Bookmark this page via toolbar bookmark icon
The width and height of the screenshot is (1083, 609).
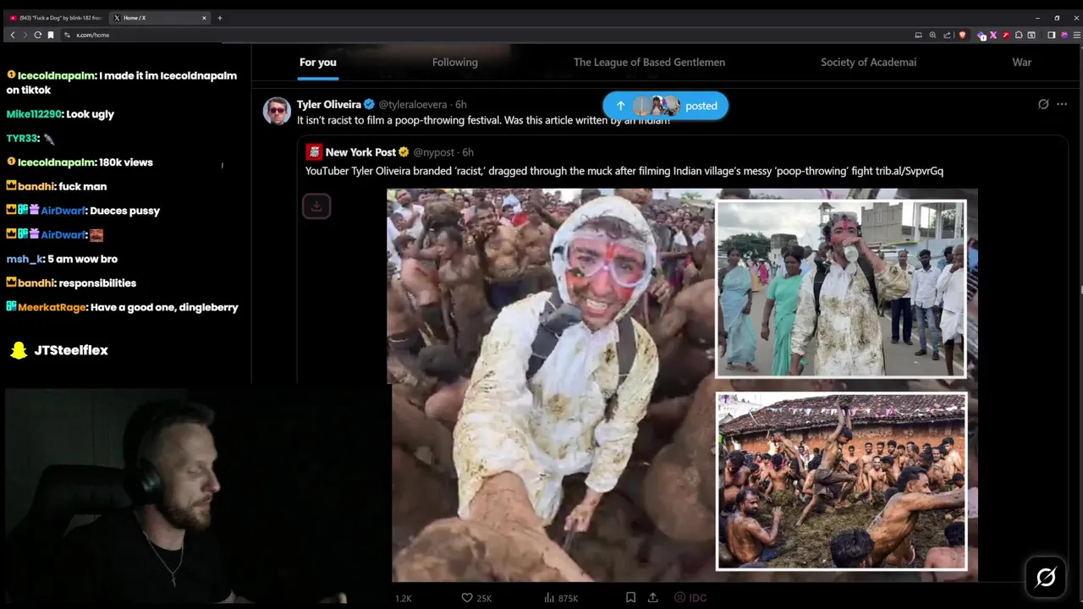51,35
